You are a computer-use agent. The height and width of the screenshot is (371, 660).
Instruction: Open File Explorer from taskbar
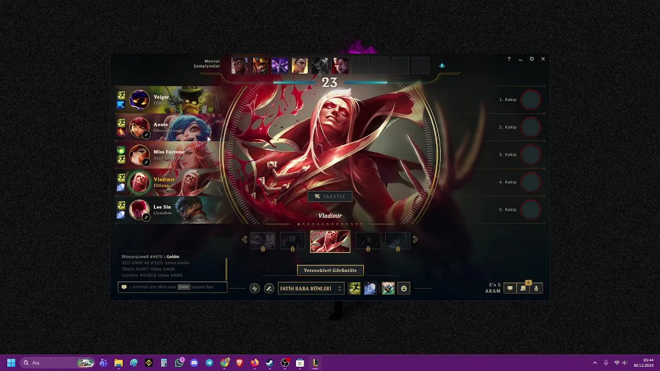point(118,363)
